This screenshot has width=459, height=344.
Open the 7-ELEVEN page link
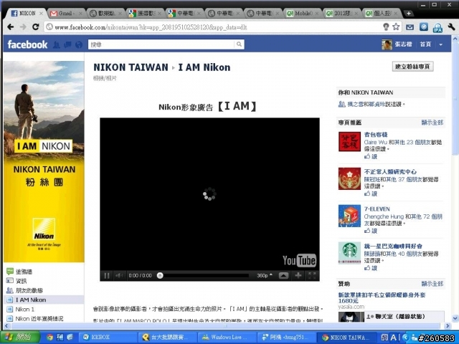[377, 209]
